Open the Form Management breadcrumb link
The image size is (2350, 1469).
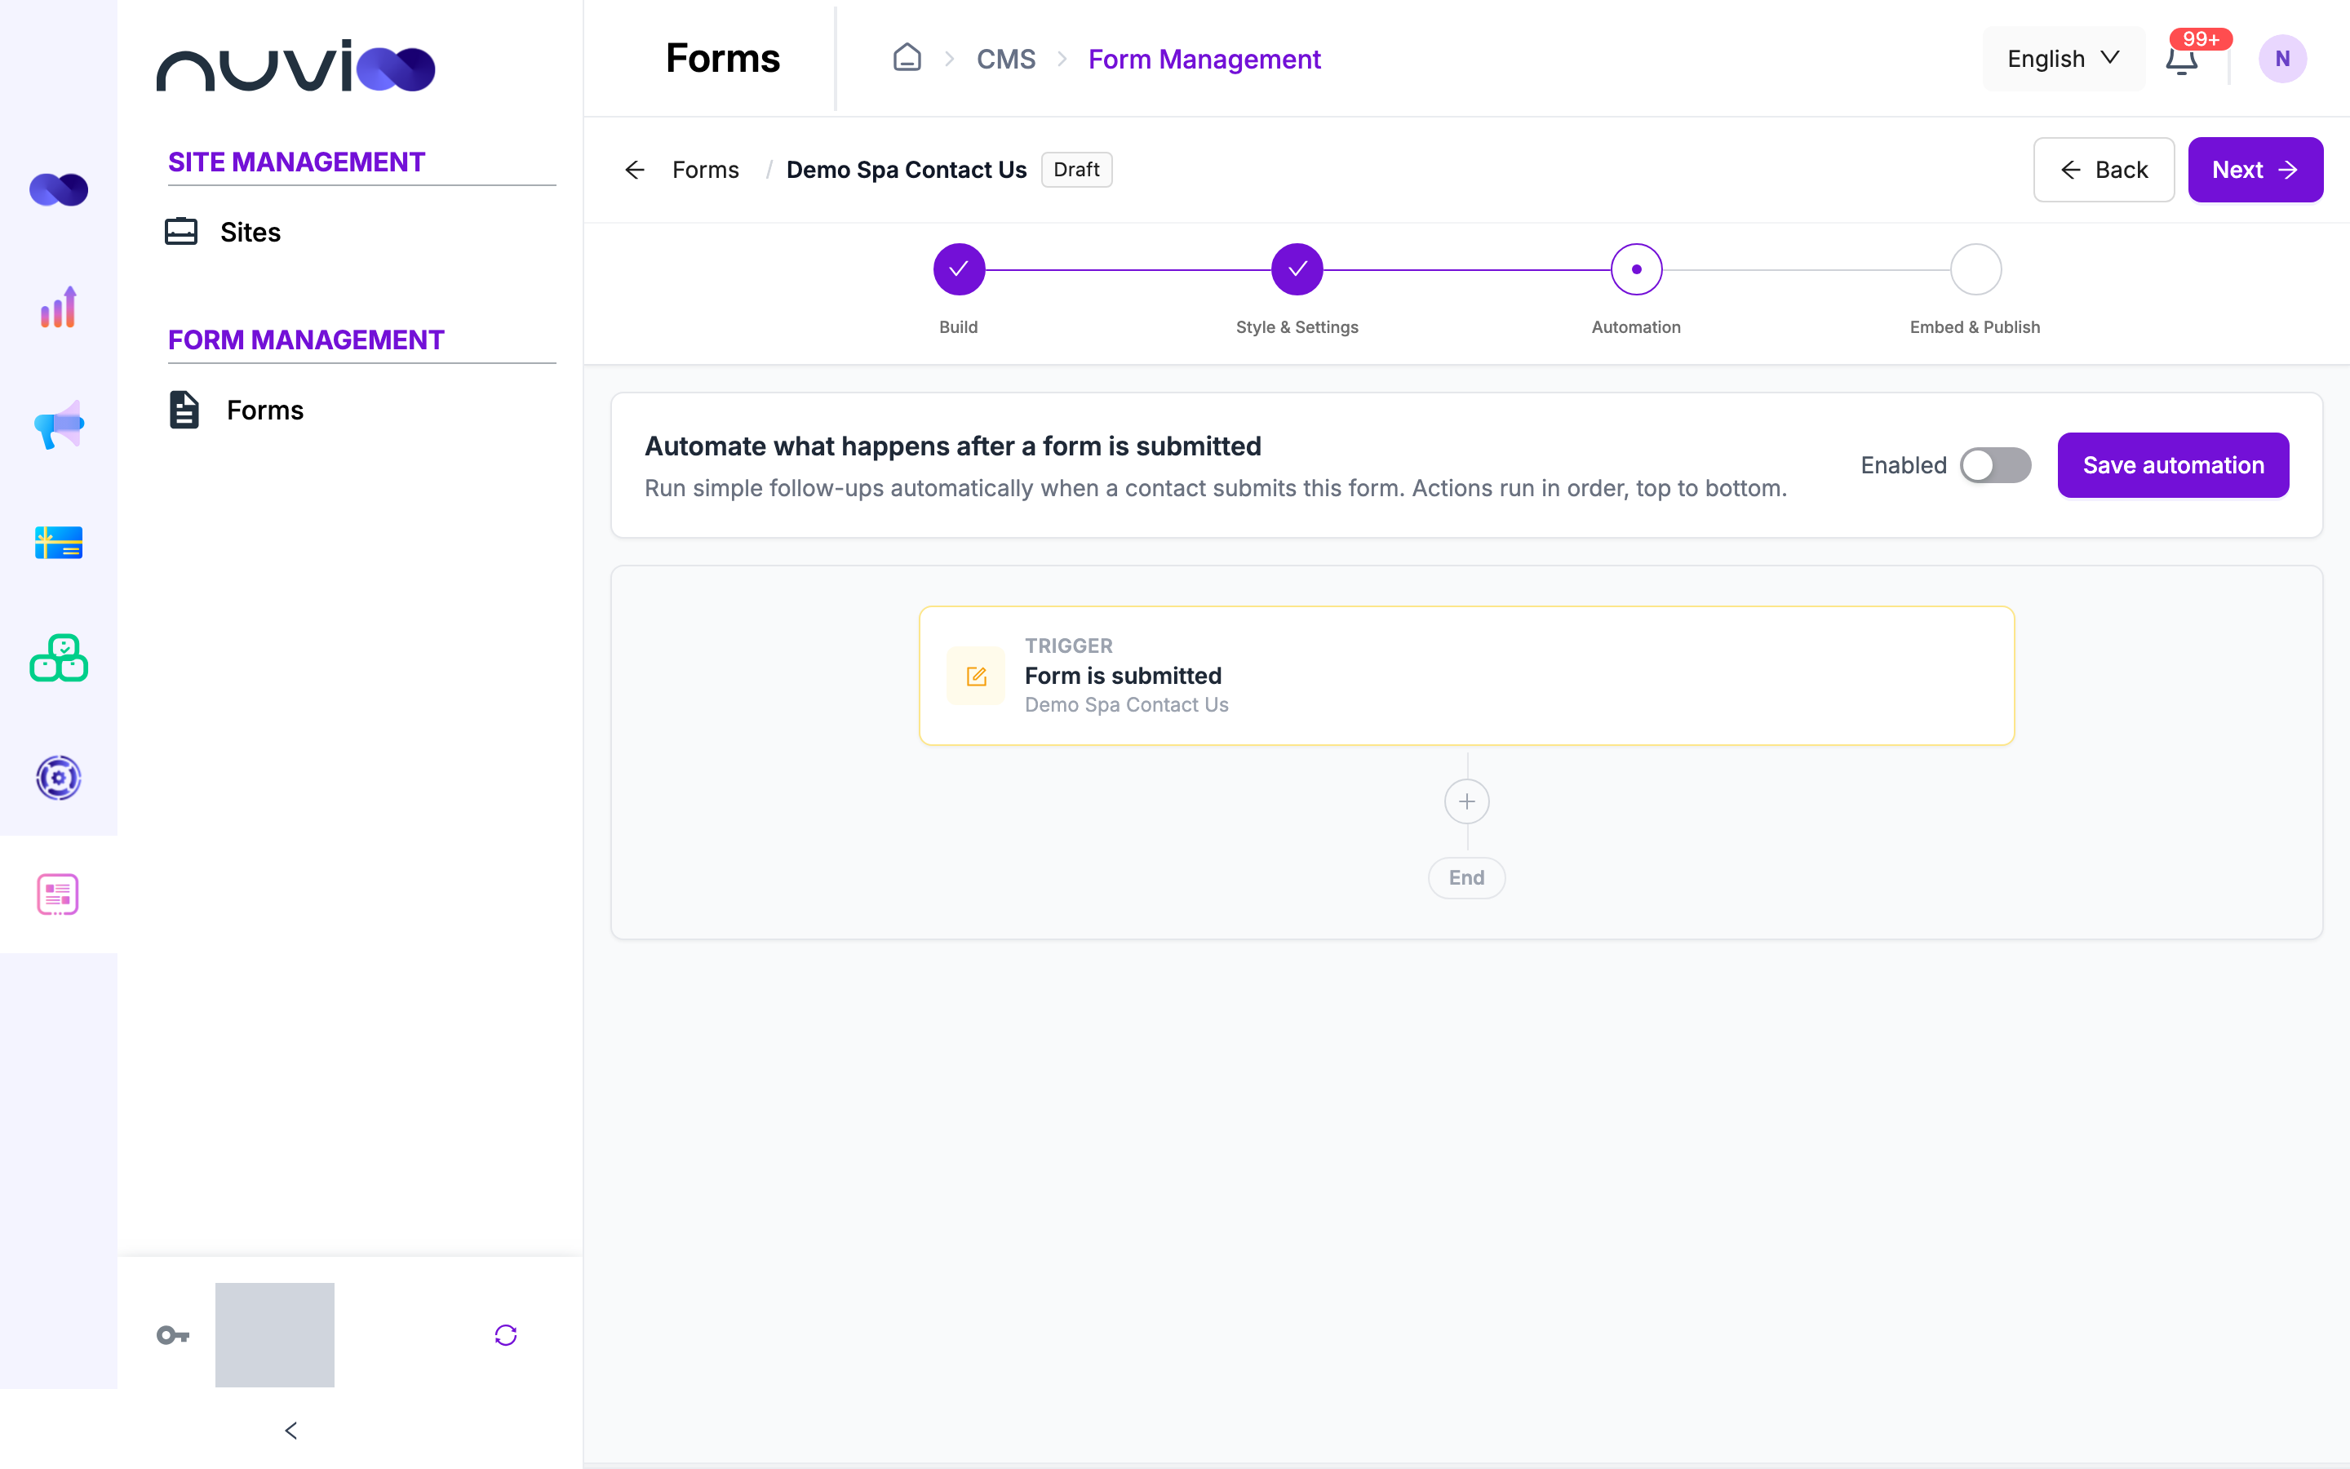1204,60
